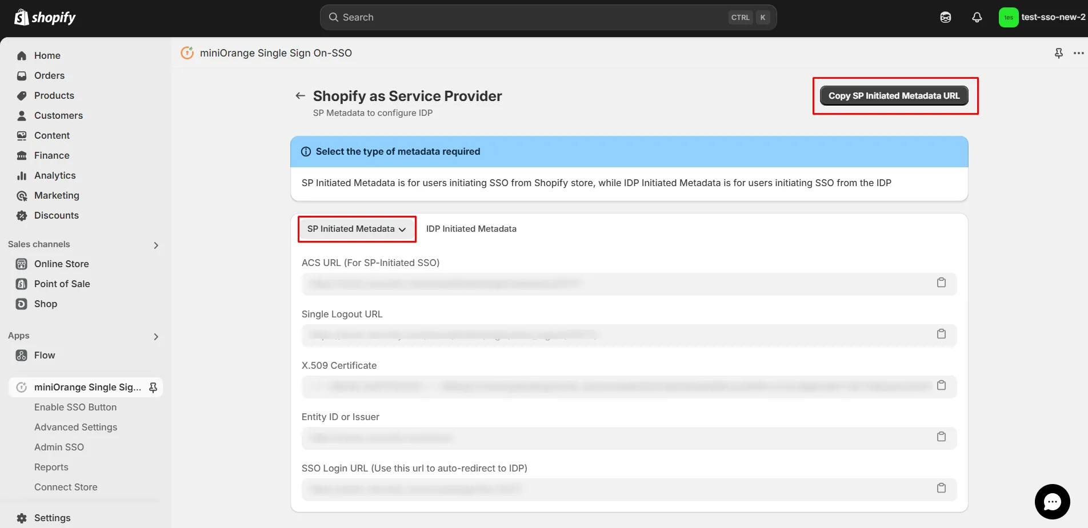The height and width of the screenshot is (528, 1088).
Task: Click the Shopify logo
Action: pos(45,17)
